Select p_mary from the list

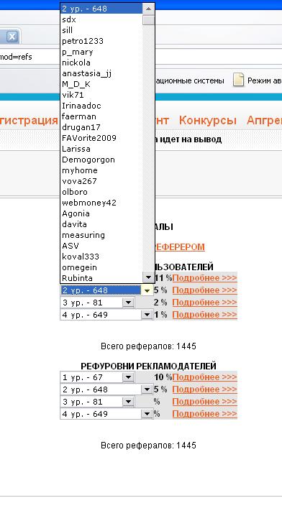pyautogui.click(x=101, y=52)
